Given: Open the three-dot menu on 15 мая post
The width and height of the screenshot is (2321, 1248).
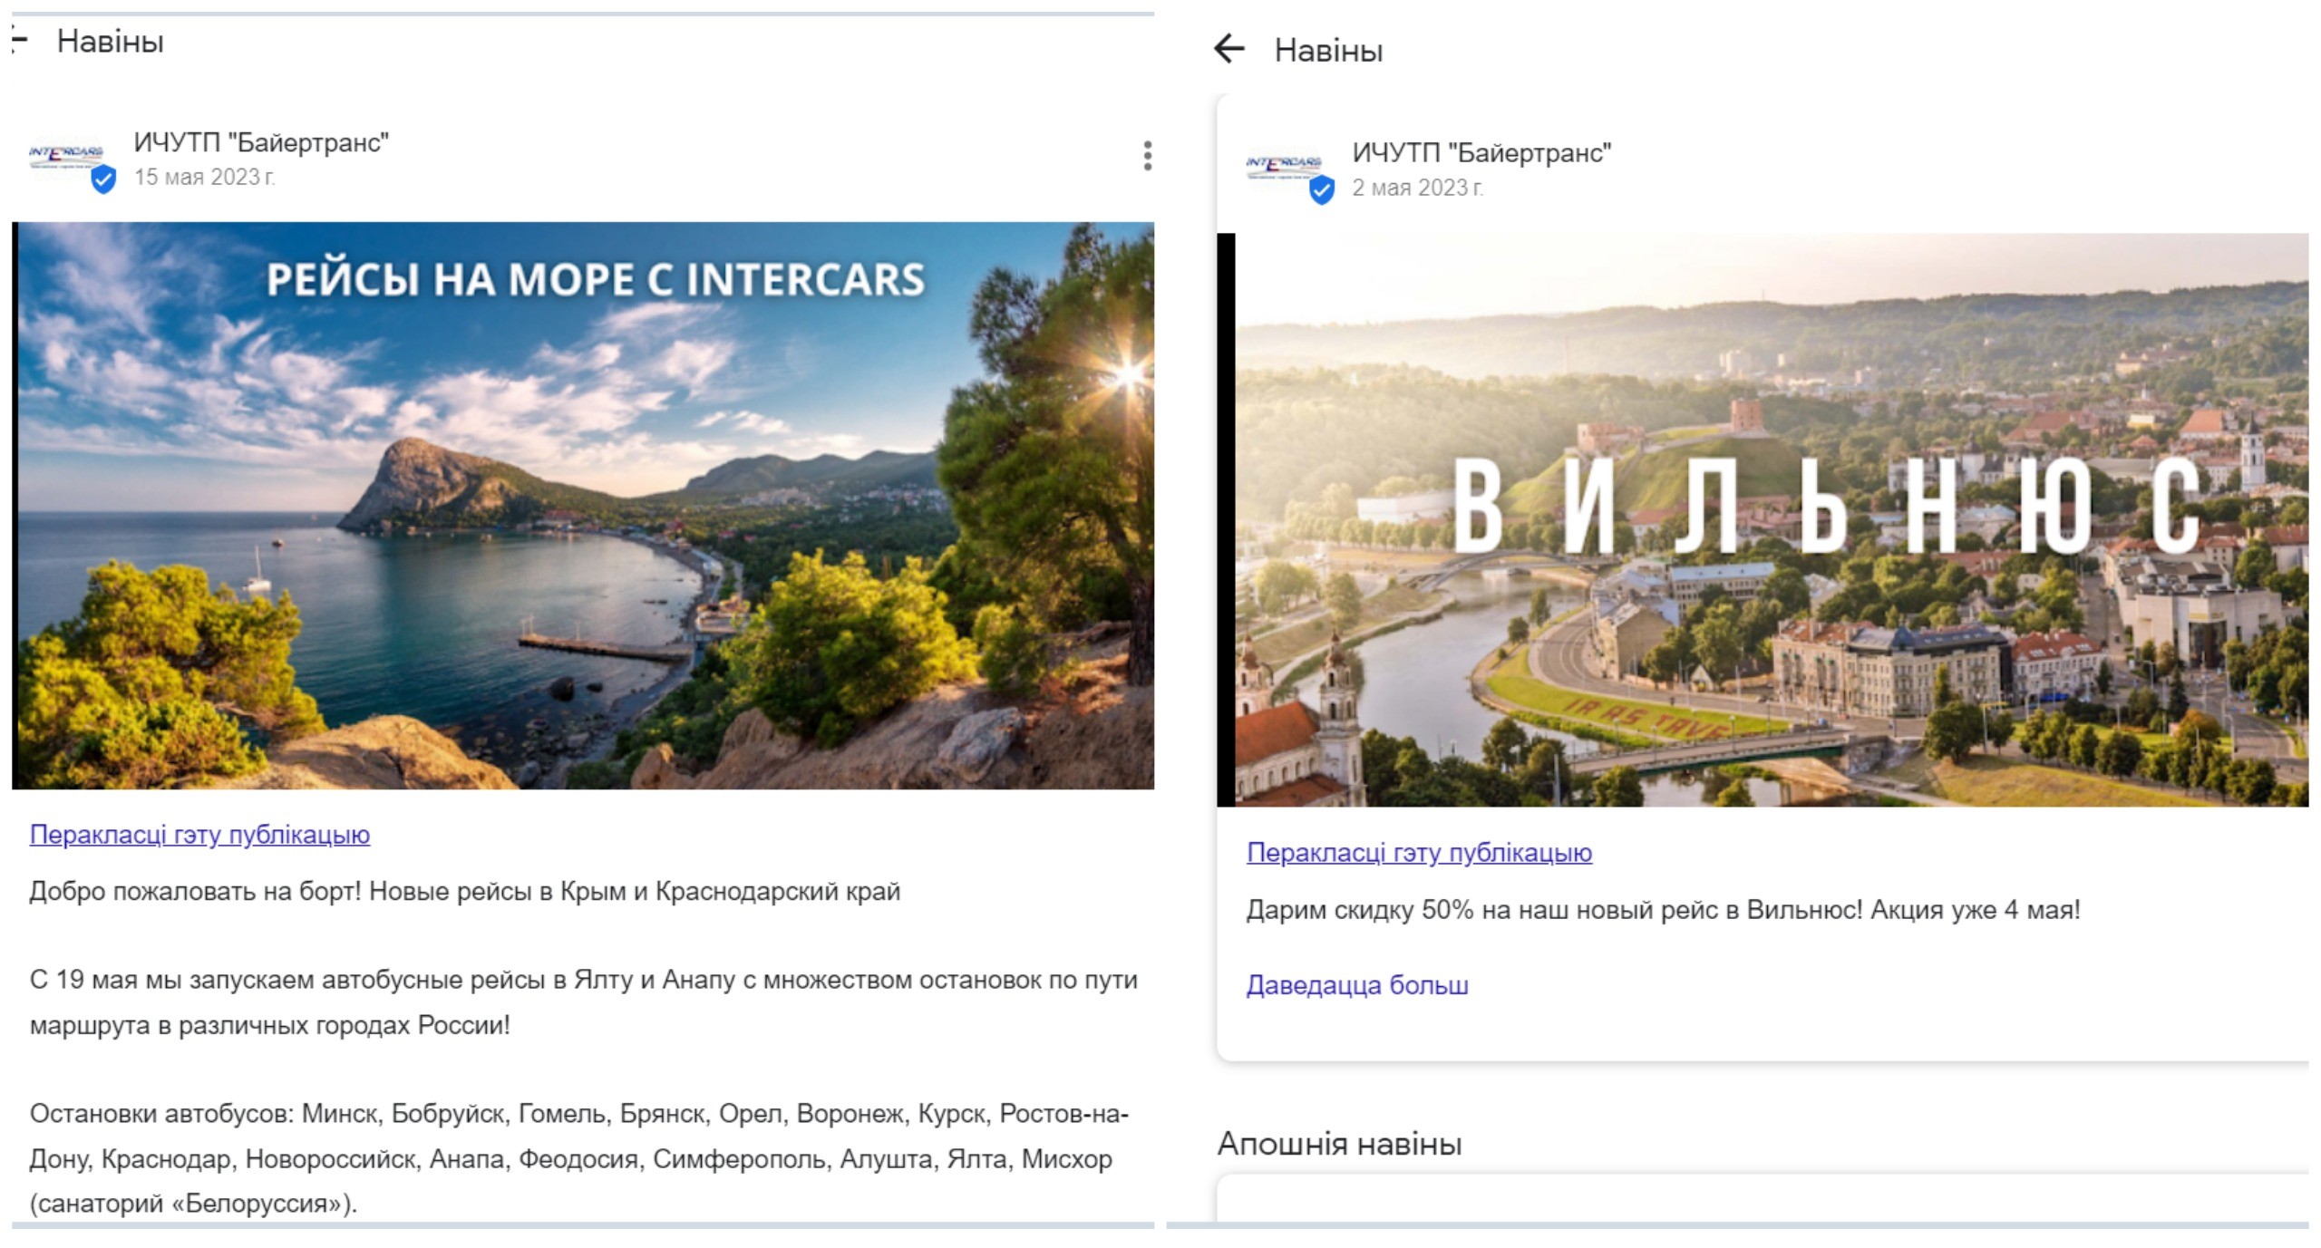Looking at the screenshot, I should [x=1147, y=156].
